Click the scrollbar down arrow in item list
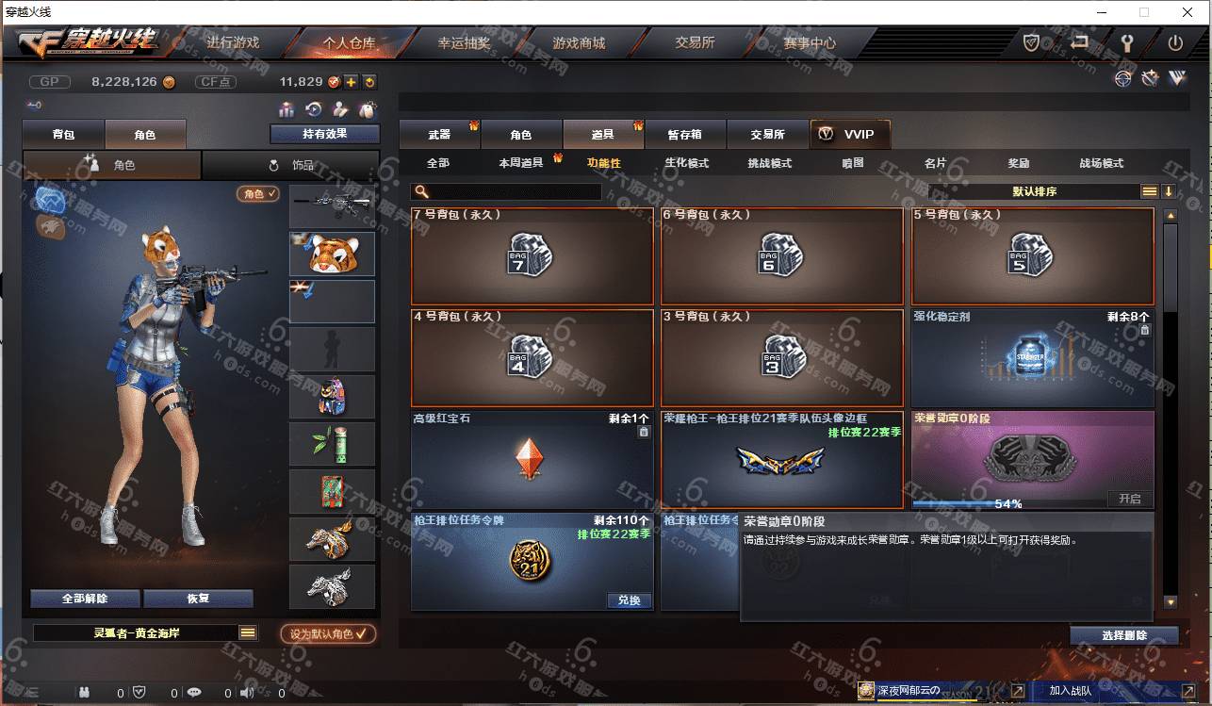Viewport: 1212px width, 706px height. coord(1171,601)
